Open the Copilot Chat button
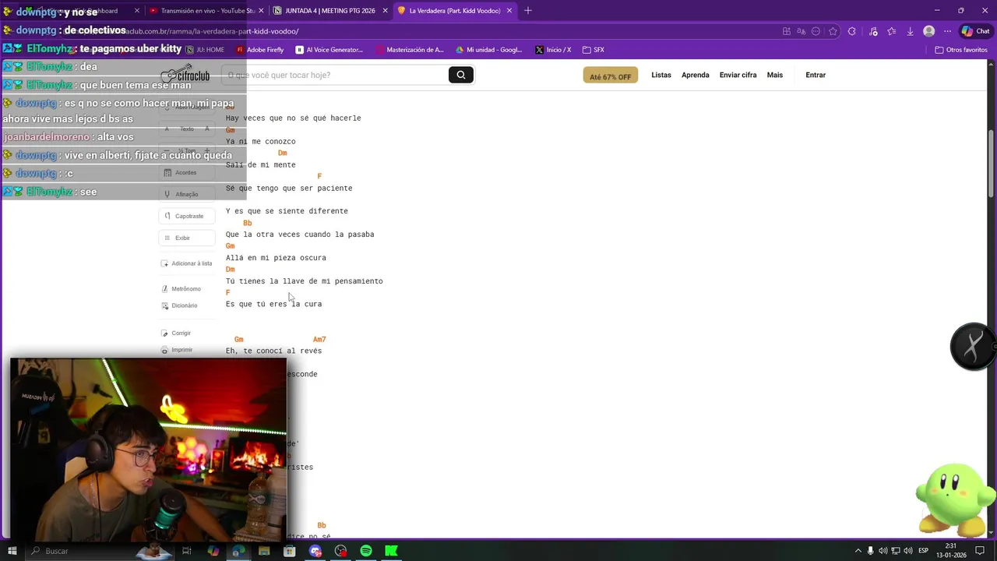The image size is (997, 561). (x=975, y=31)
